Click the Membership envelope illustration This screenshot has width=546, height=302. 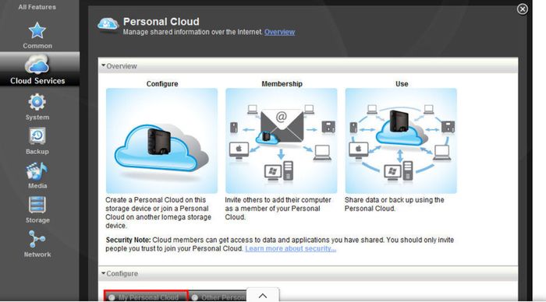282,141
